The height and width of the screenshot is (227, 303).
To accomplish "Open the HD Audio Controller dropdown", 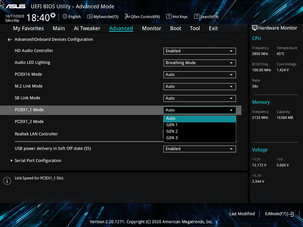I will (x=200, y=51).
